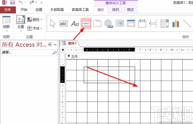
Task: Switch to the 开始 ribbon tab
Action: [24, 10]
